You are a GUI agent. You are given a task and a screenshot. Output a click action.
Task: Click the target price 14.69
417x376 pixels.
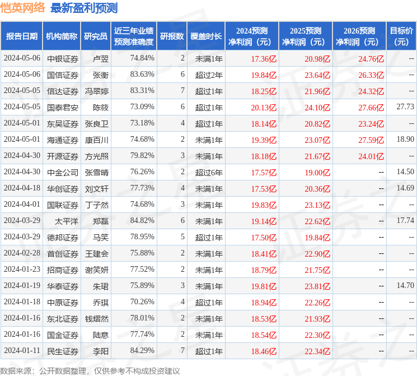(x=405, y=188)
